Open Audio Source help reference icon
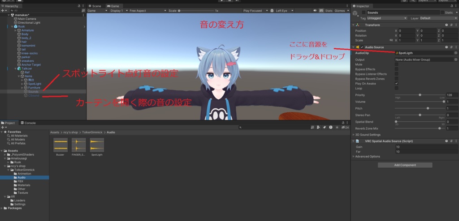 [447, 47]
